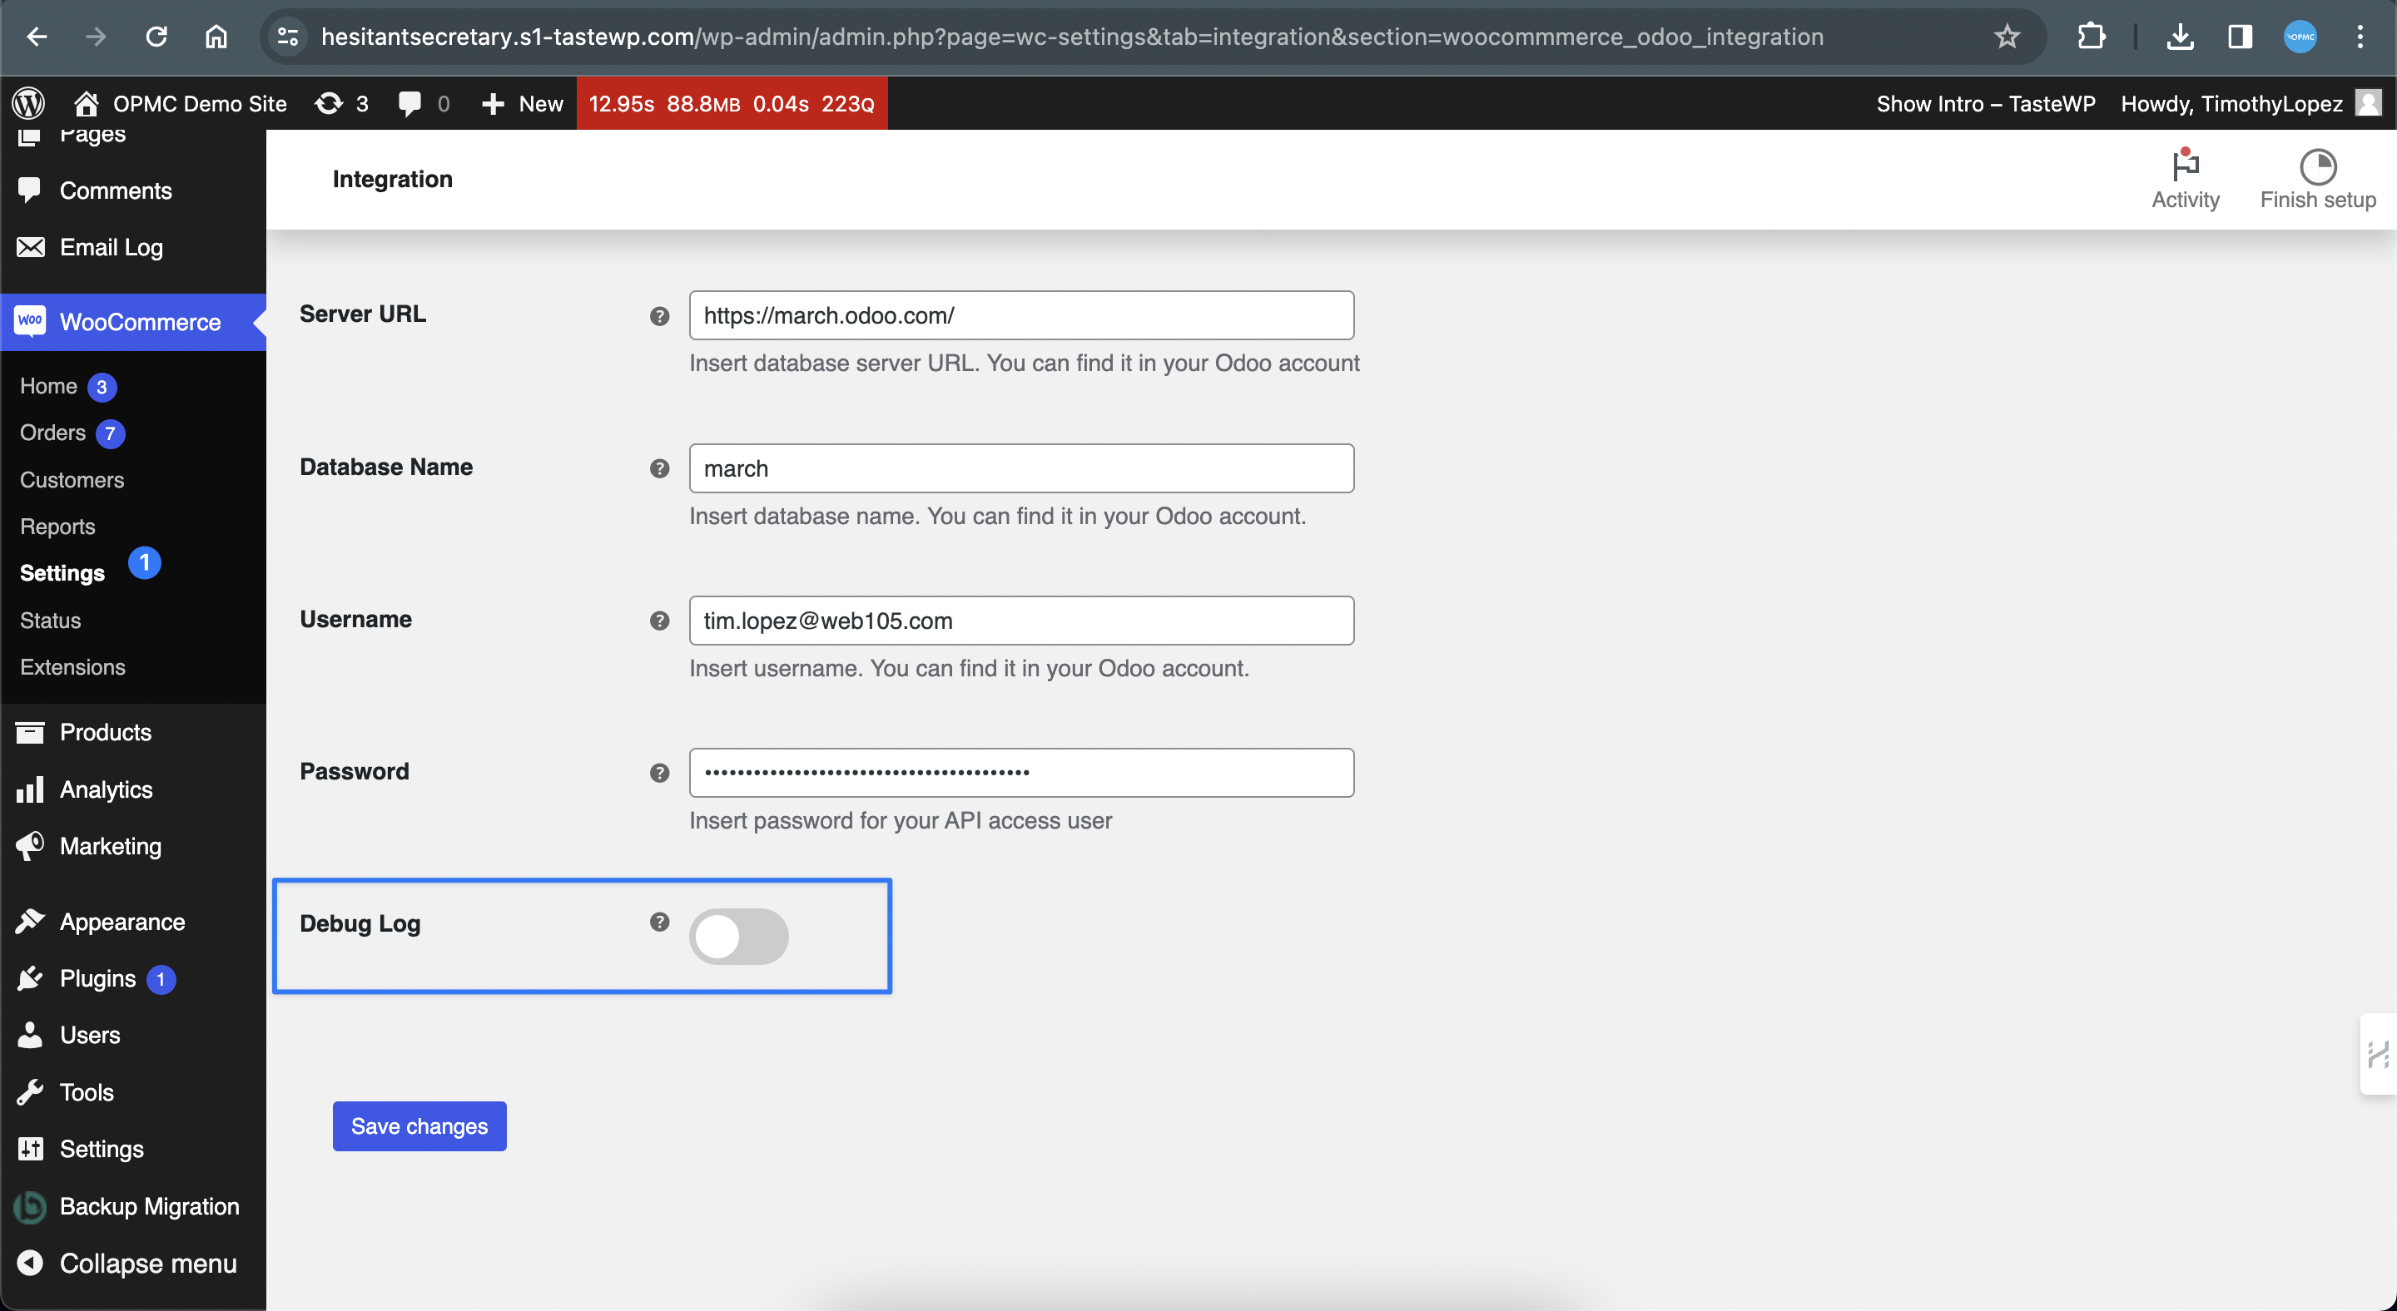Open WordPress Settings at sidebar bottom
Screen dimensions: 2397x1311
coord(133,1150)
